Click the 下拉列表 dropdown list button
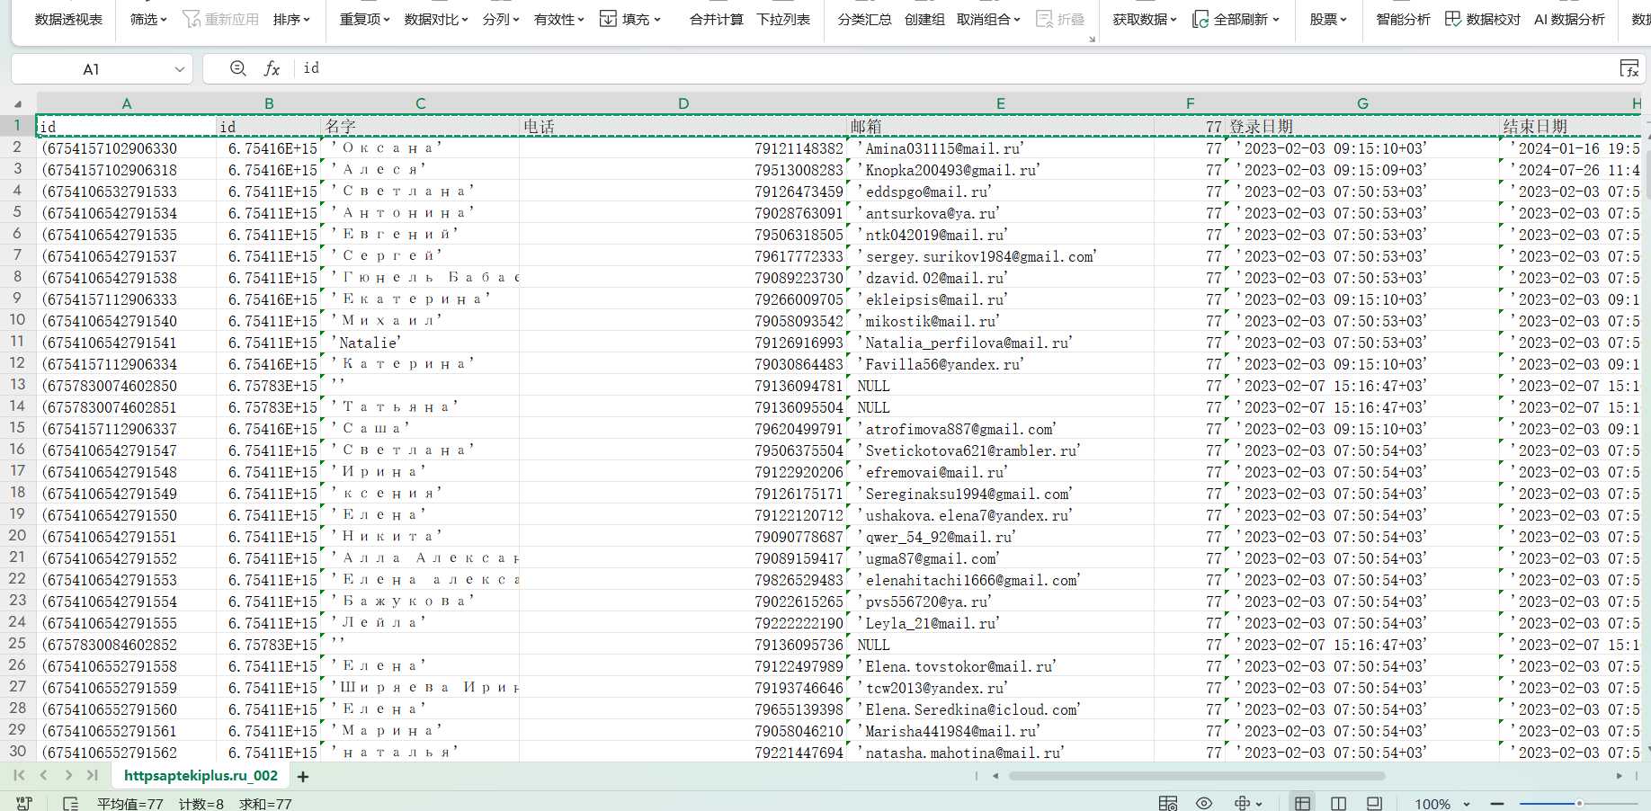The image size is (1651, 811). [x=782, y=19]
